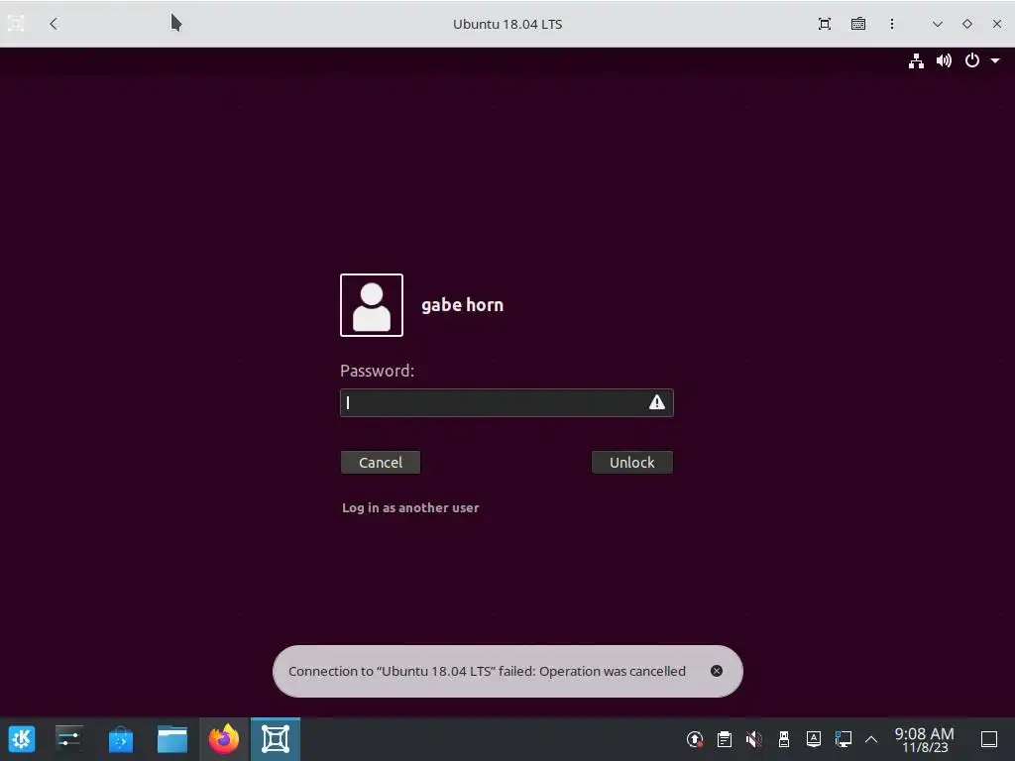Image resolution: width=1015 pixels, height=761 pixels.
Task: Click the show desktop button
Action: pos(988,739)
